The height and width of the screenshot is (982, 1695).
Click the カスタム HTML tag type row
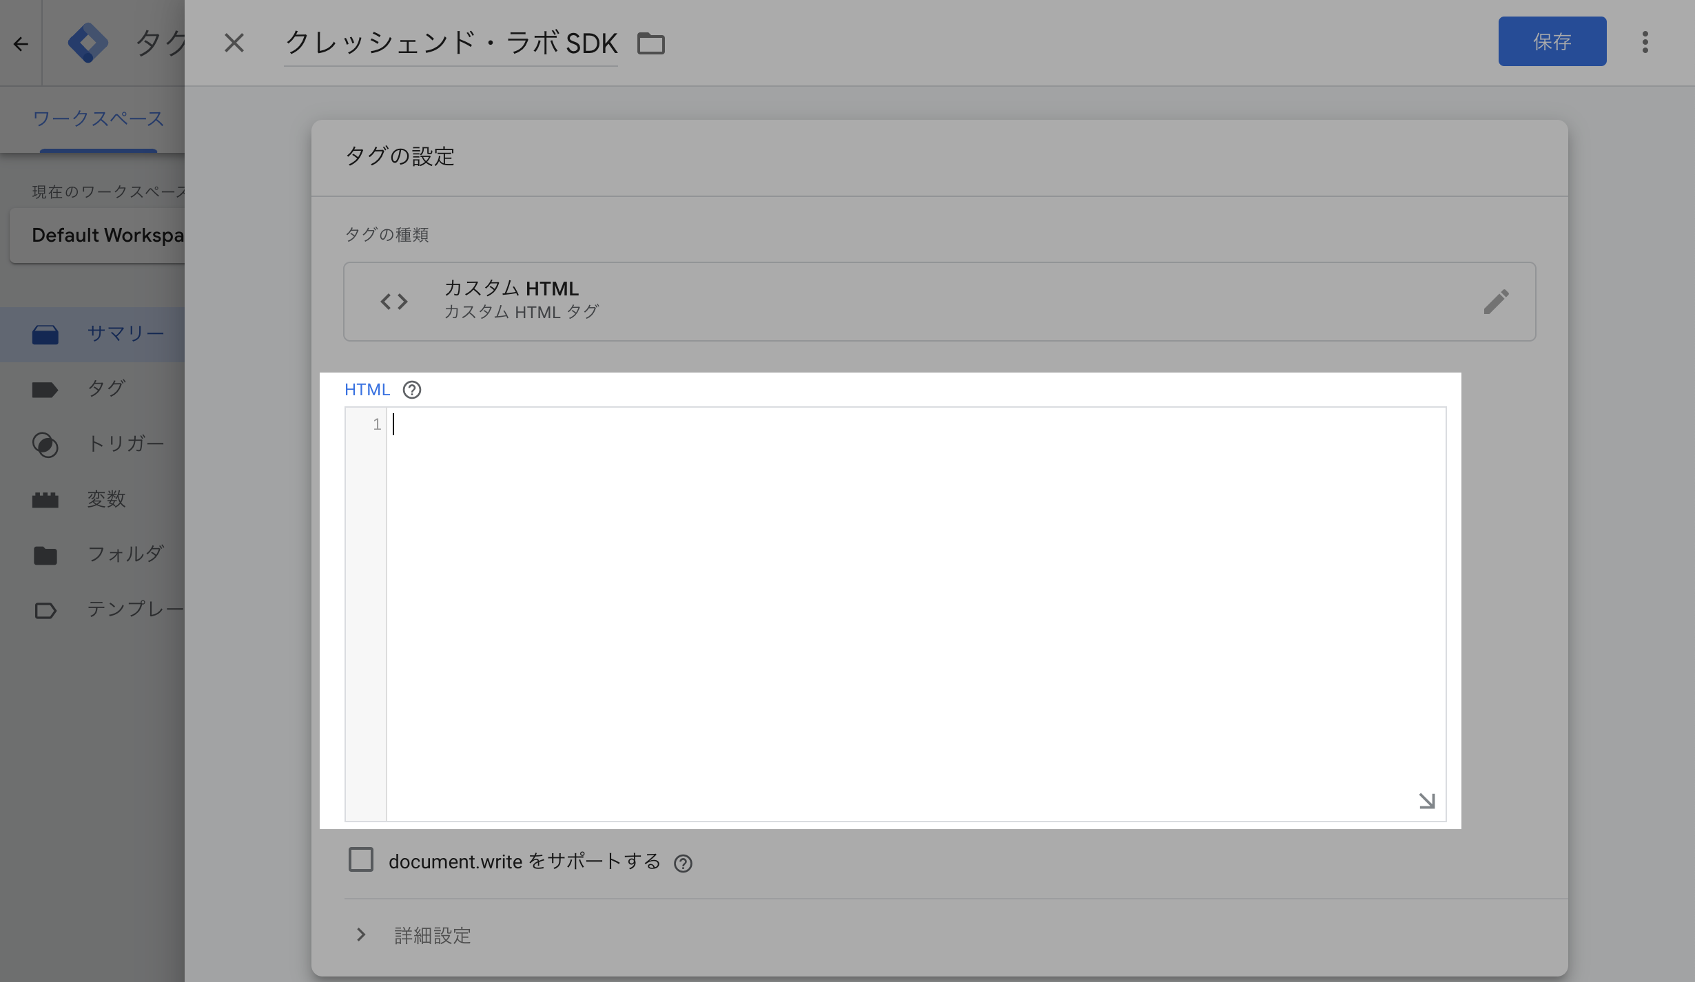(x=940, y=302)
